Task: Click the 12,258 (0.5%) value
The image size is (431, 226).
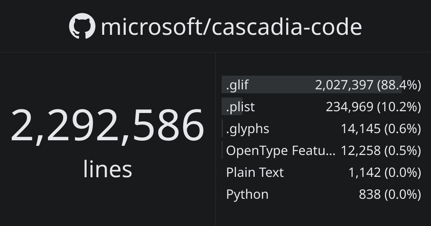Action: (x=381, y=151)
